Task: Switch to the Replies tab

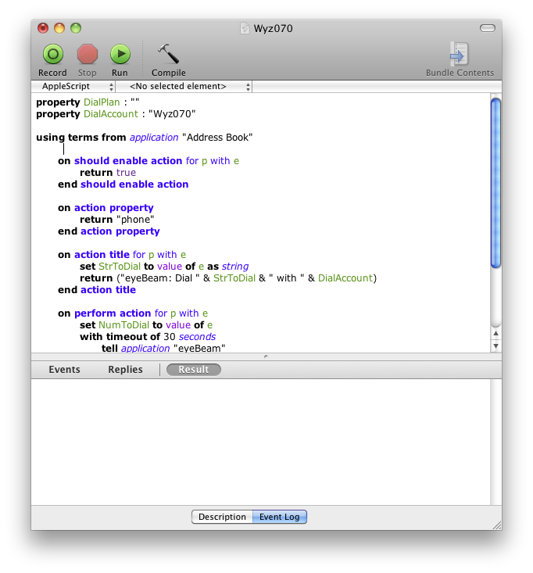Action: click(125, 370)
